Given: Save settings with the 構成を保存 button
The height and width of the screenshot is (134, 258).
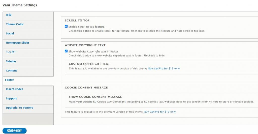Looking at the screenshot, I should pyautogui.click(x=14, y=130).
